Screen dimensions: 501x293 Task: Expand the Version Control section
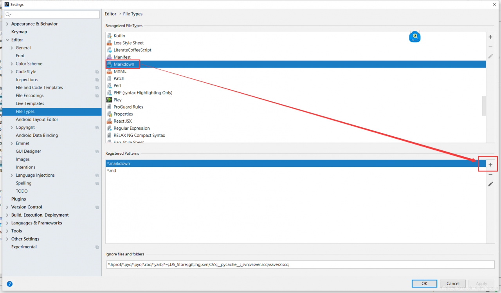(x=7, y=207)
